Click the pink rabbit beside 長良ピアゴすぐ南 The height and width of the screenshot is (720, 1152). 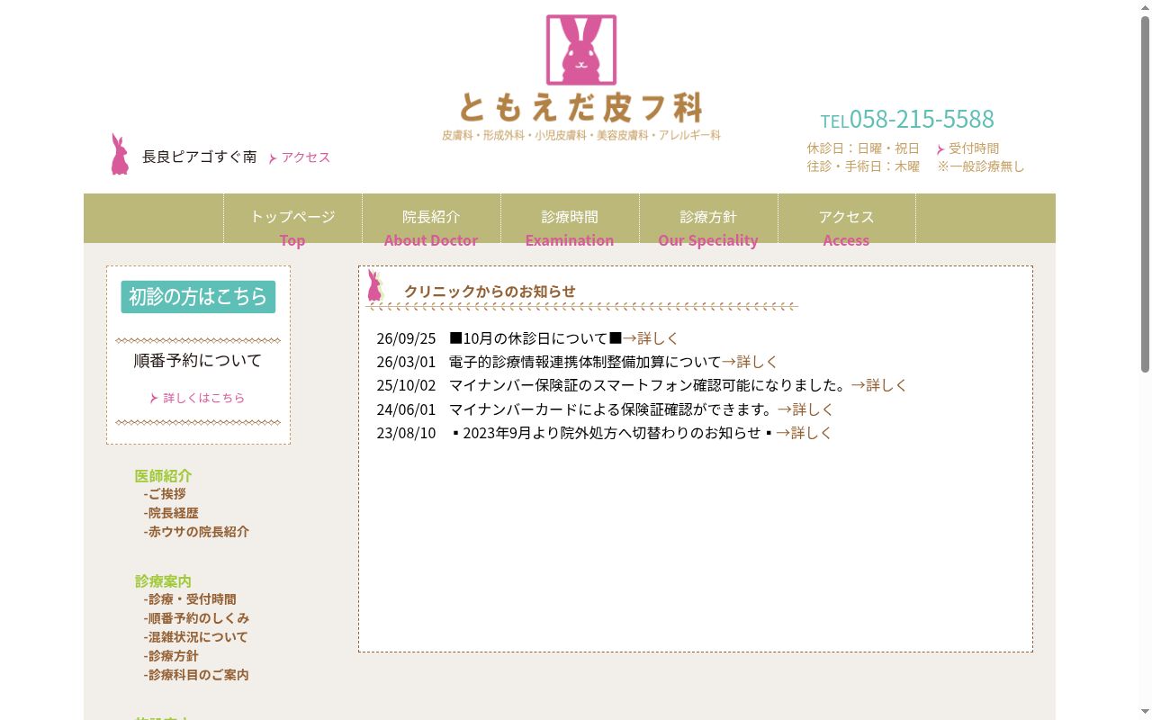pyautogui.click(x=120, y=154)
